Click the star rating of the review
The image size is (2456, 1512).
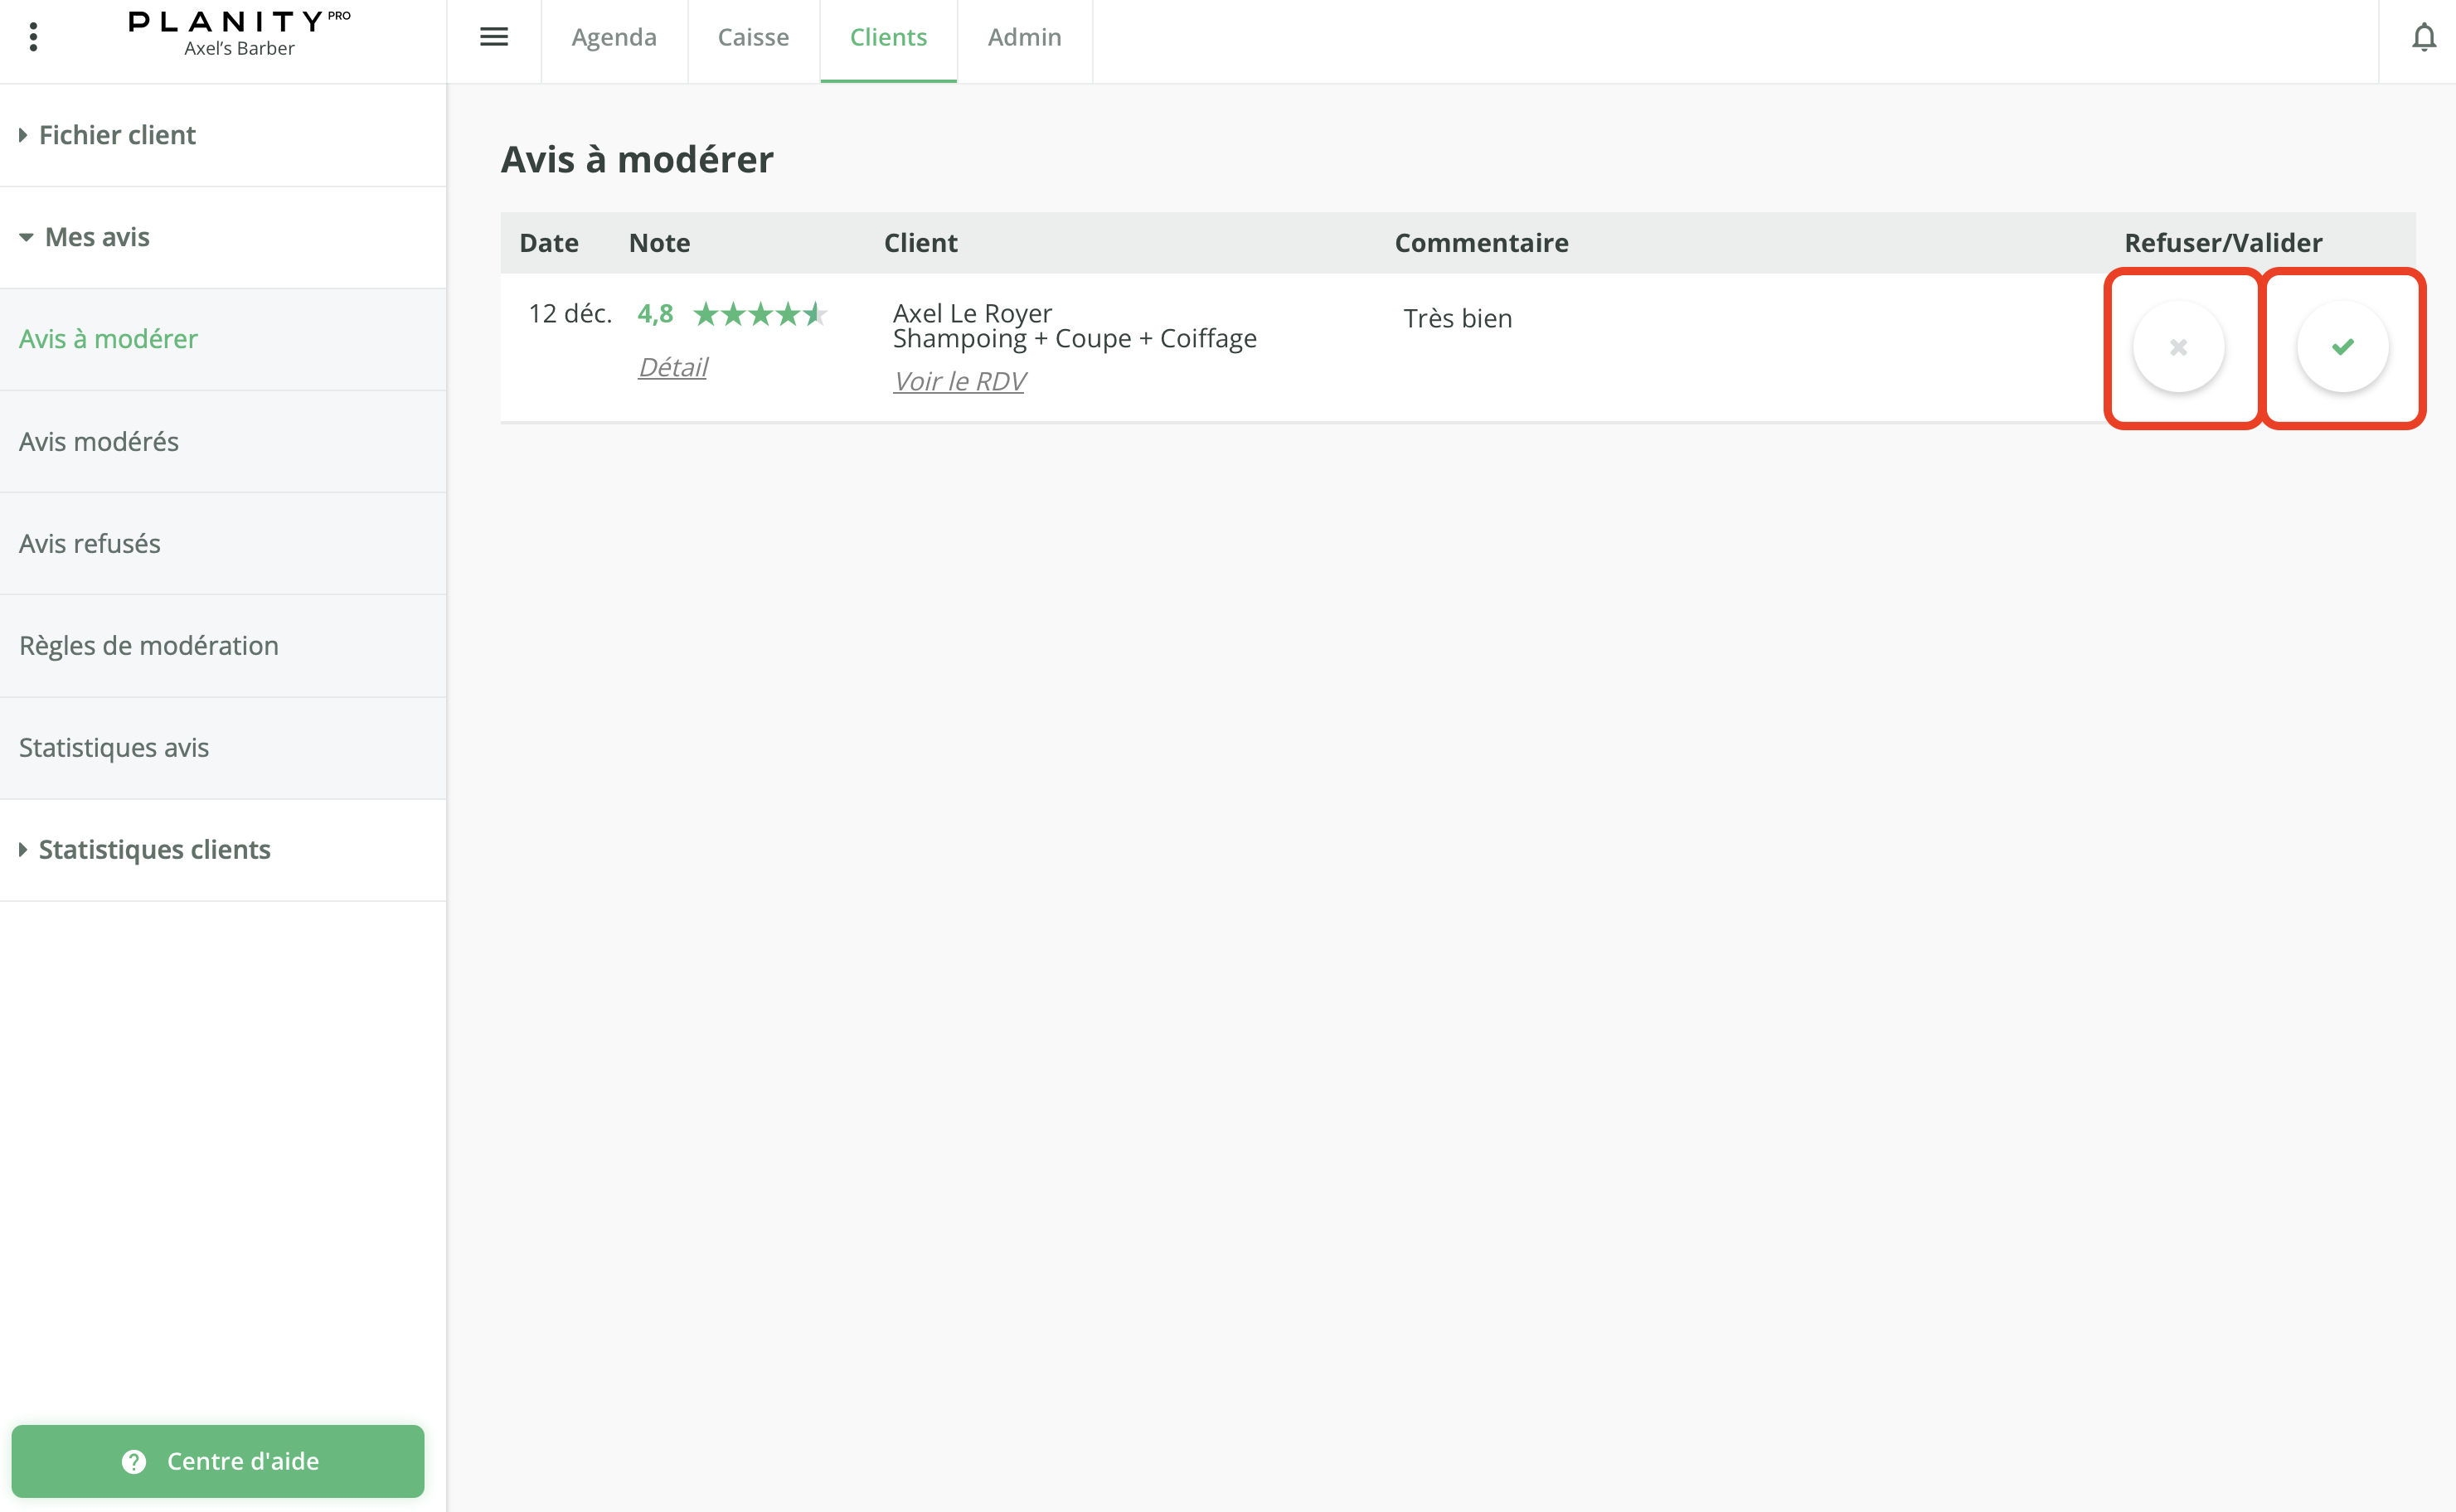[760, 314]
